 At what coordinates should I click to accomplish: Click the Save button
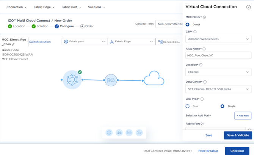coord(209,135)
